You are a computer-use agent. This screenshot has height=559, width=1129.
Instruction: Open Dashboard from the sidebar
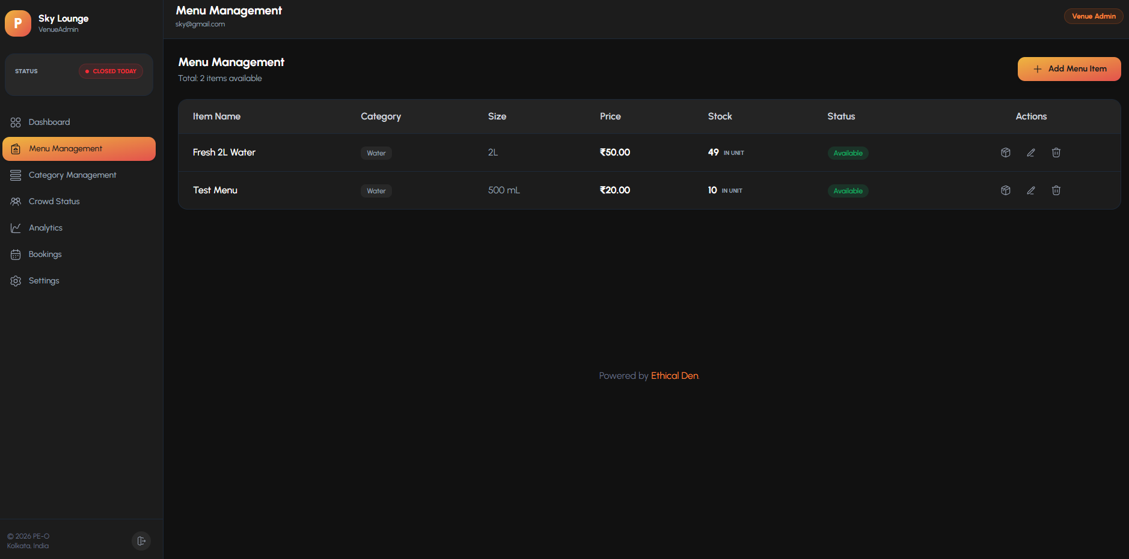(79, 122)
